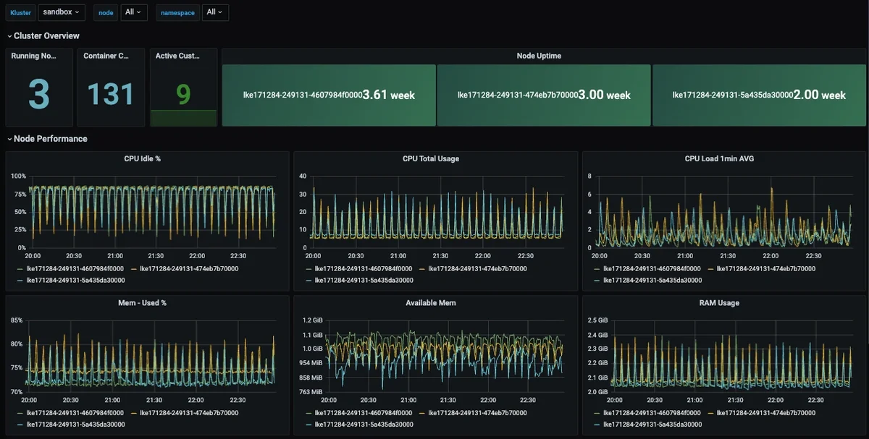The height and width of the screenshot is (439, 869).
Task: Open the node All dropdown
Action: coord(135,12)
